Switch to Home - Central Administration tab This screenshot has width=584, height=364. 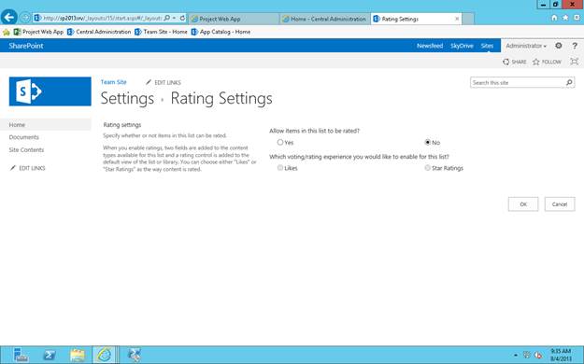coord(325,19)
